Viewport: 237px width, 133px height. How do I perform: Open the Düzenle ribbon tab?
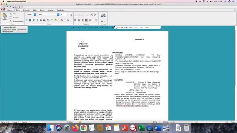(x=26, y=10)
